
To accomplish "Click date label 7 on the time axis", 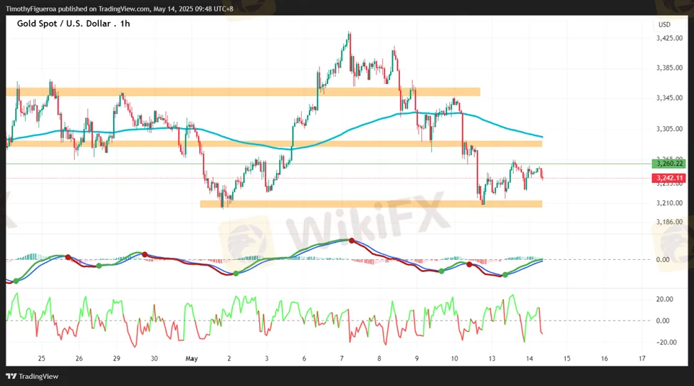I will [x=342, y=358].
